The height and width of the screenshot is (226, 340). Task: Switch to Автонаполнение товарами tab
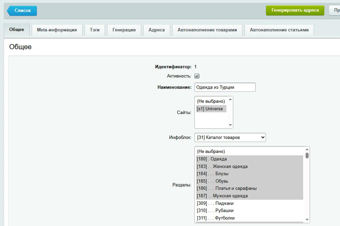pyautogui.click(x=207, y=30)
